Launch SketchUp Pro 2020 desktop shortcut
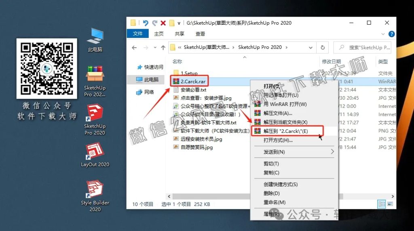The height and width of the screenshot is (231, 414). tap(95, 120)
